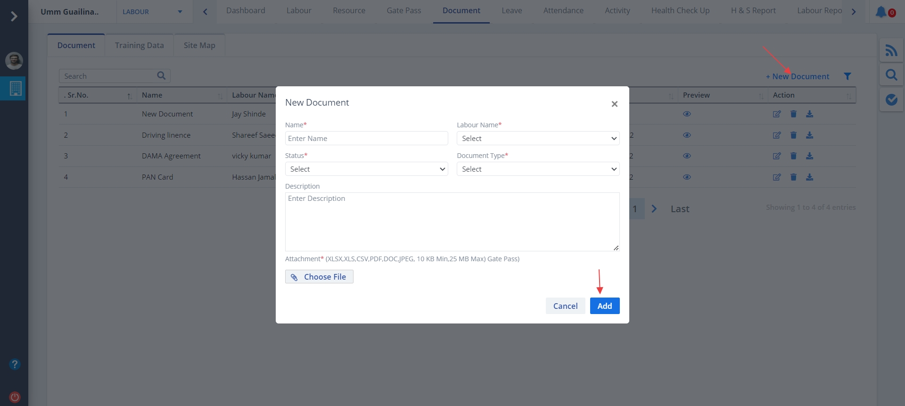Show preview for the DAMA Agreement row

(x=687, y=156)
